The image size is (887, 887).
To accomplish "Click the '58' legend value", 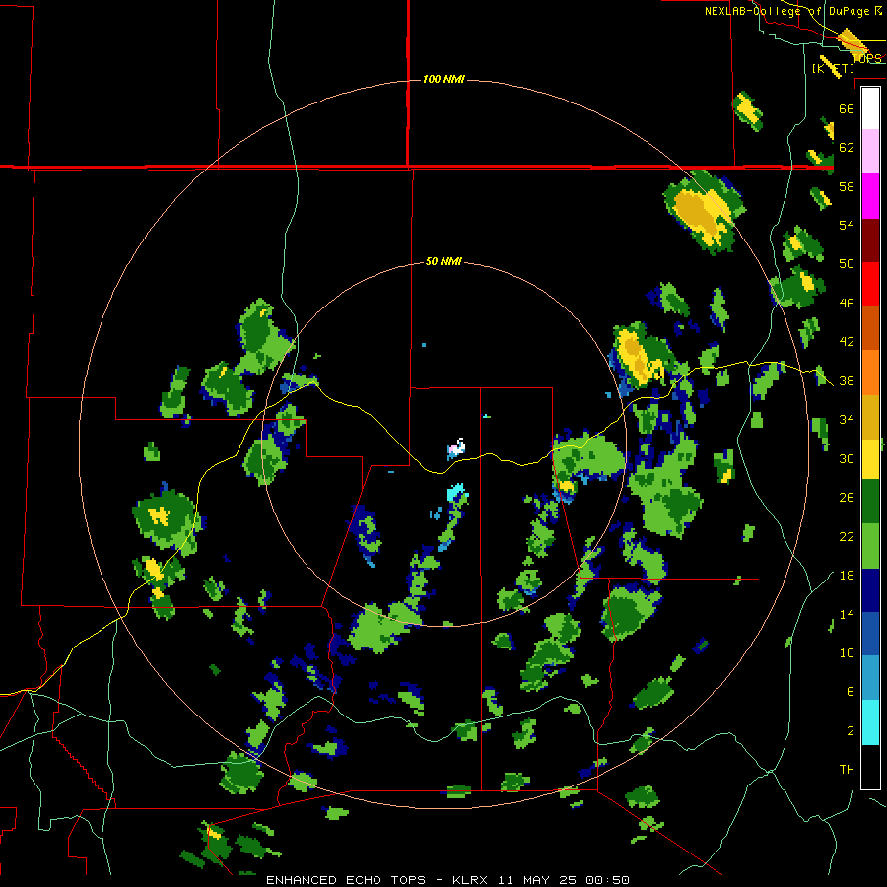I will tap(847, 186).
